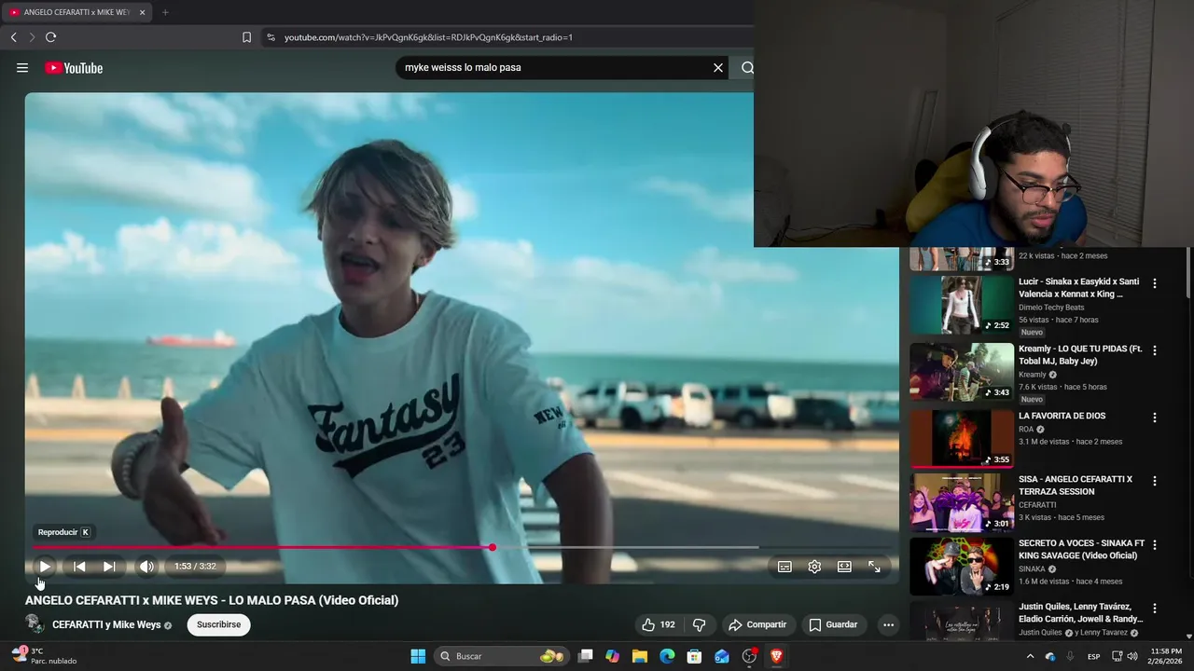
Task: Skip to the previous video in playlist
Action: (79, 567)
